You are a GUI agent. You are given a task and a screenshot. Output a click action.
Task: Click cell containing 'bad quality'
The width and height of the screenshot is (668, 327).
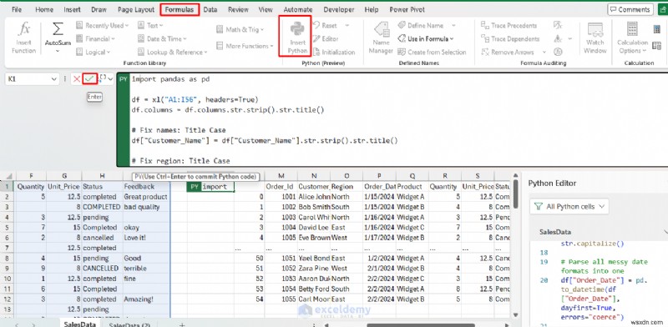click(146, 207)
